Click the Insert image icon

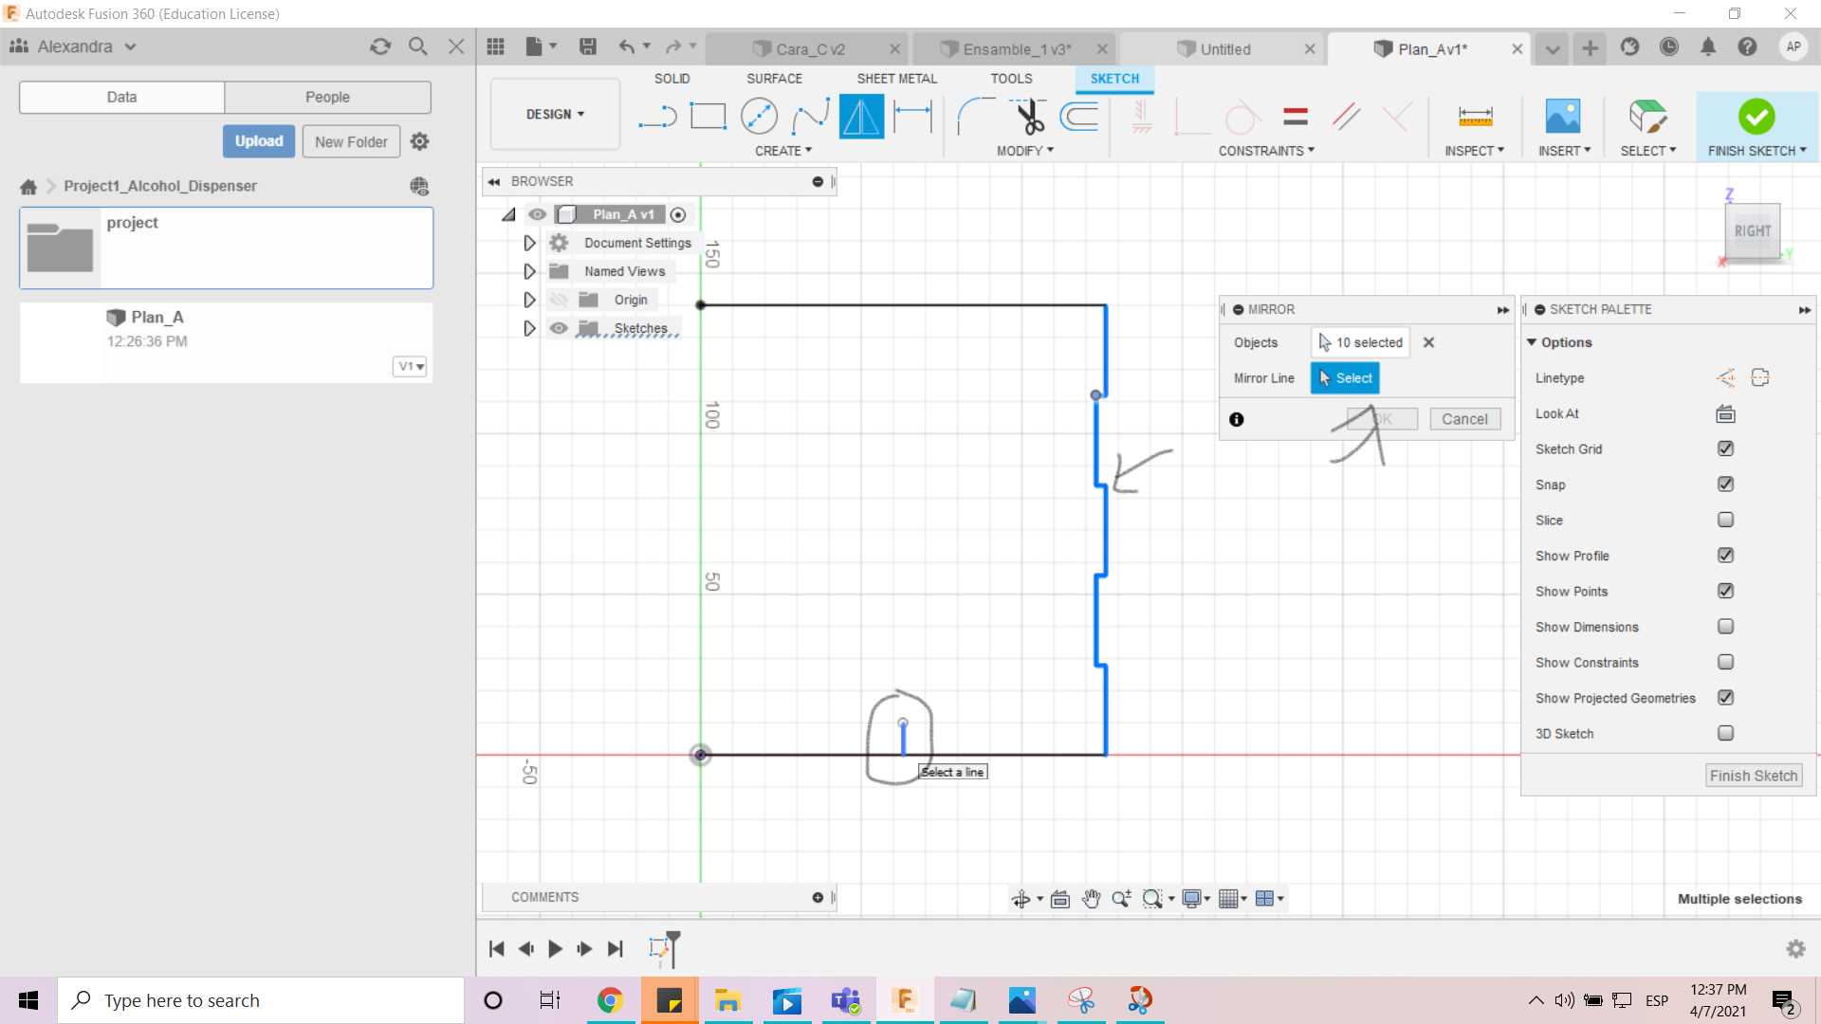(x=1562, y=117)
